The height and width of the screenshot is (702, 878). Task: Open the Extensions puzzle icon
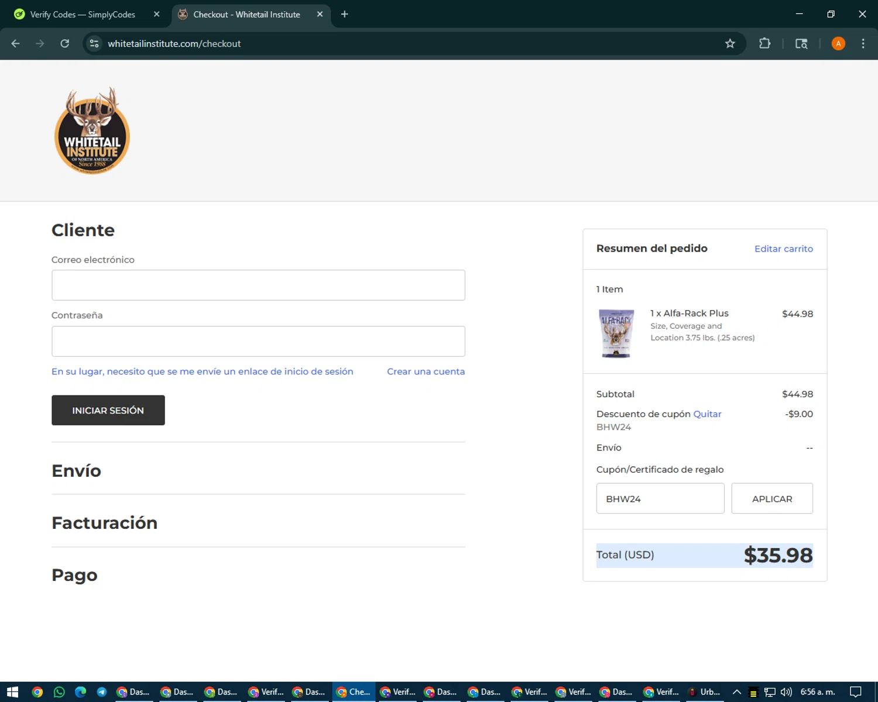click(x=764, y=43)
